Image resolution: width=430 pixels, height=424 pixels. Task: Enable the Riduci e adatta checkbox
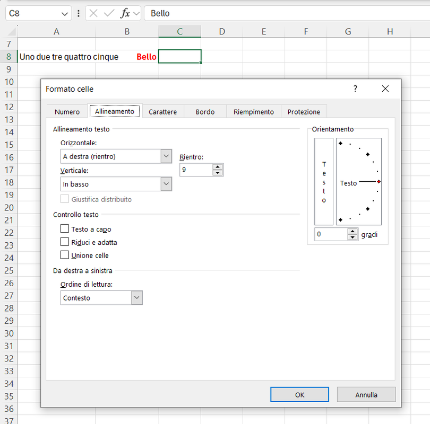[x=64, y=242]
